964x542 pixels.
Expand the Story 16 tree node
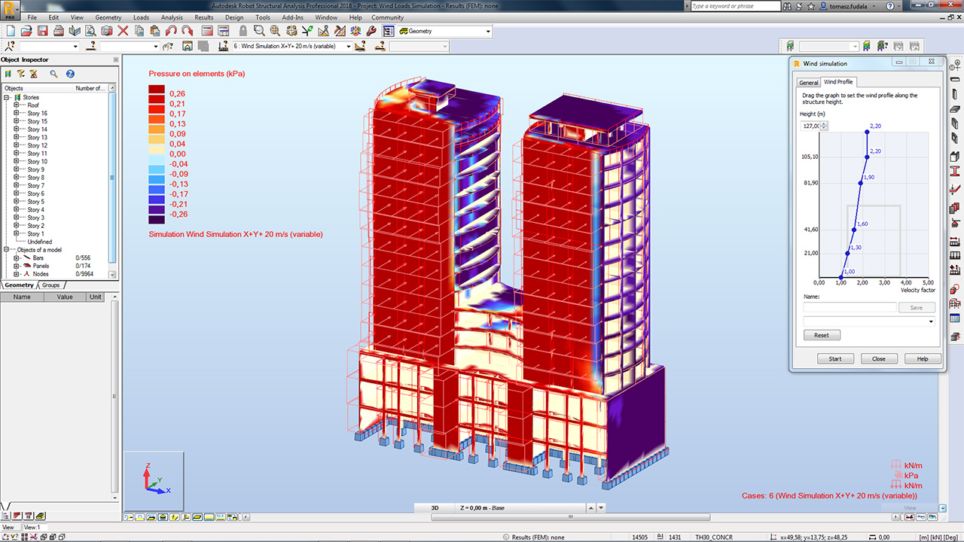point(16,114)
